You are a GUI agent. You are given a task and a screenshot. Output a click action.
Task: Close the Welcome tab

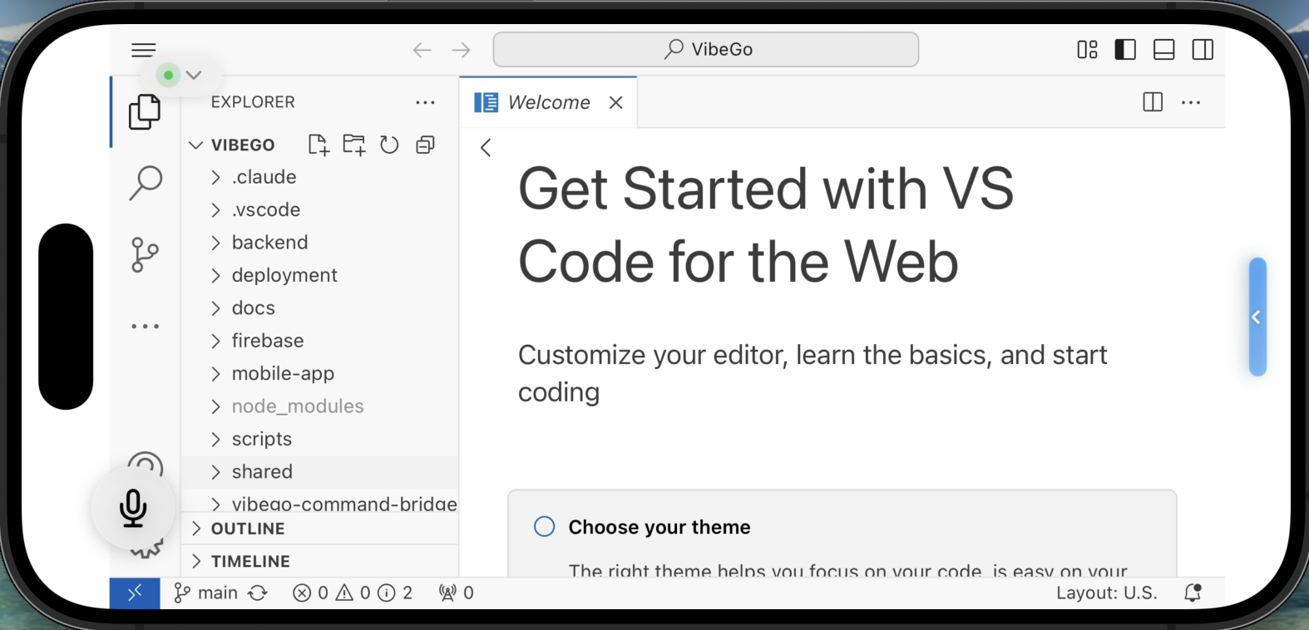tap(616, 102)
